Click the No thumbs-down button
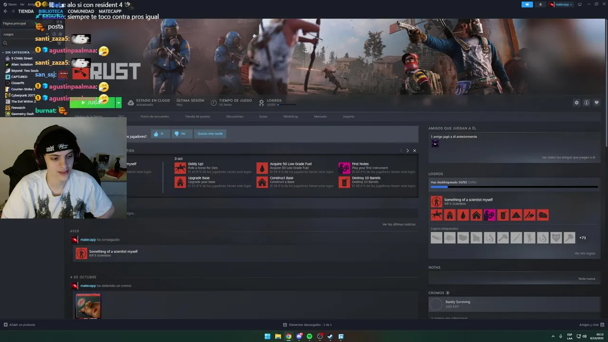The width and height of the screenshot is (608, 342). pos(182,134)
